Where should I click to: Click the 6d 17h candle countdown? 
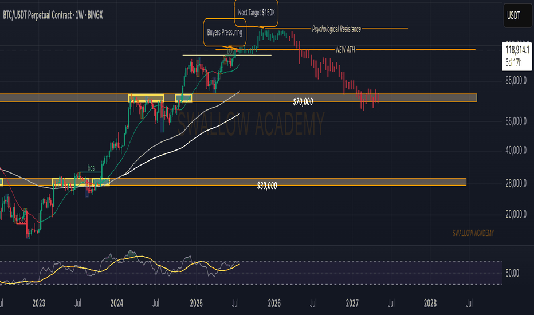click(x=513, y=62)
